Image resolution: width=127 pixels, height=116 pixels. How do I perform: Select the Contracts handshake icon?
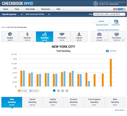62,34
